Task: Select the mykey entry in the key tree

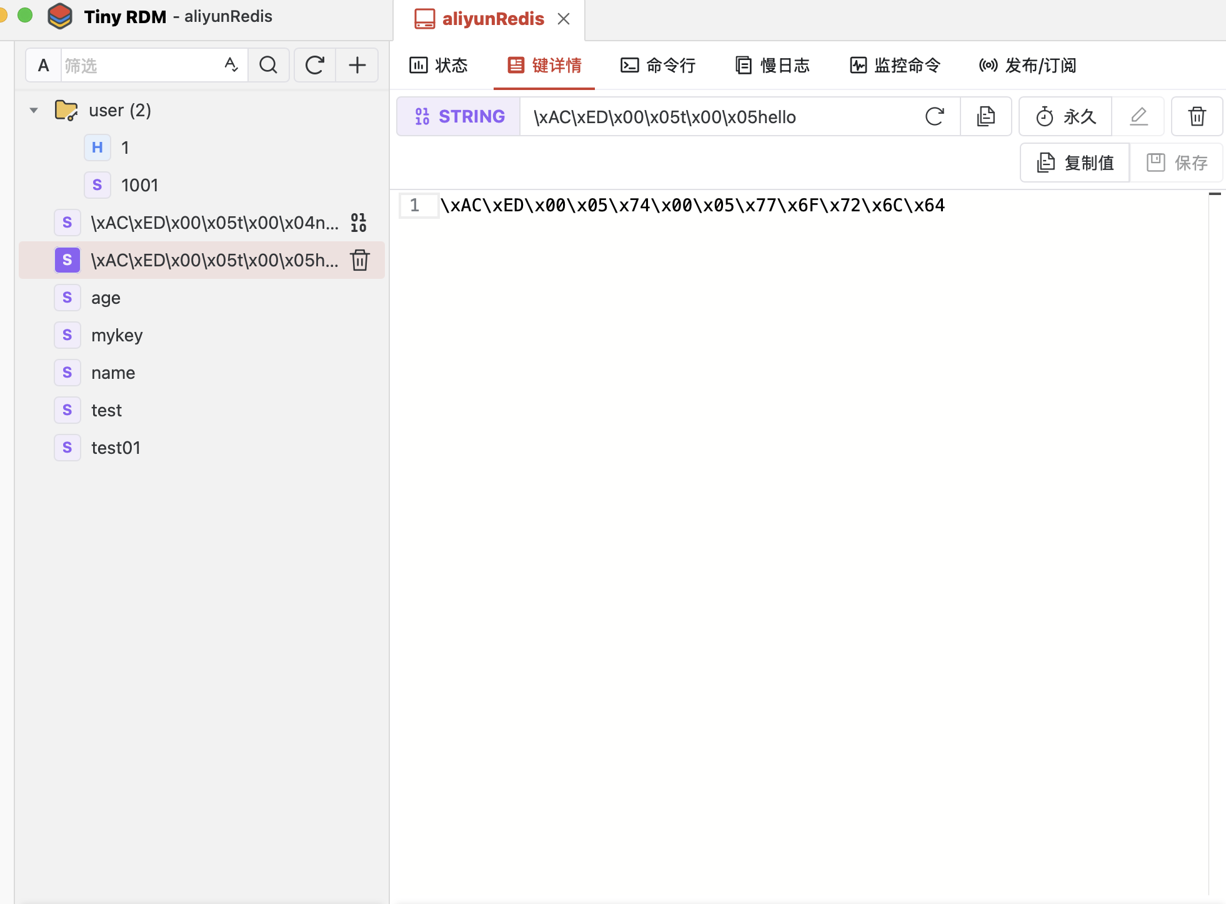Action: [x=117, y=336]
